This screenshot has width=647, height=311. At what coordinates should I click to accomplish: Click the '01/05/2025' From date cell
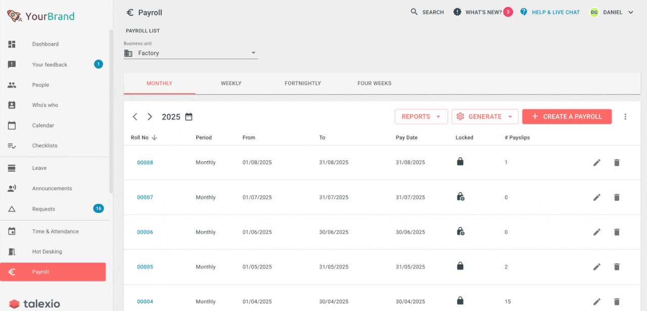point(257,267)
